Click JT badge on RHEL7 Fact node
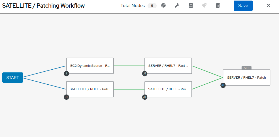279x137 pixels. tap(145, 74)
